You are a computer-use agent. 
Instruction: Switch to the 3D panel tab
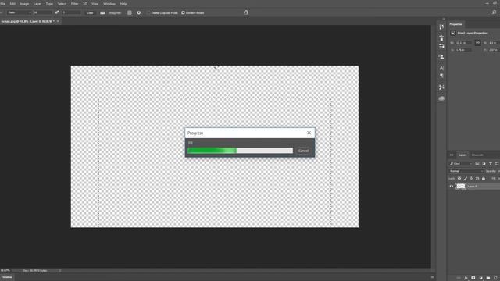pyautogui.click(x=452, y=155)
